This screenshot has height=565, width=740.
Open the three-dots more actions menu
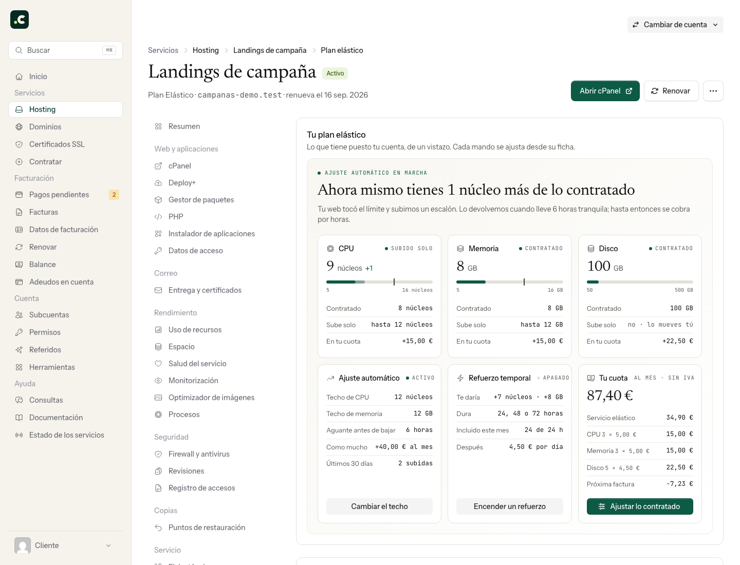point(713,91)
